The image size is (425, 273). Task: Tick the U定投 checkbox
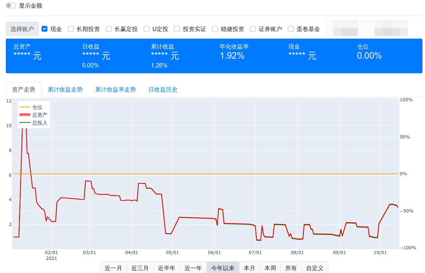147,29
